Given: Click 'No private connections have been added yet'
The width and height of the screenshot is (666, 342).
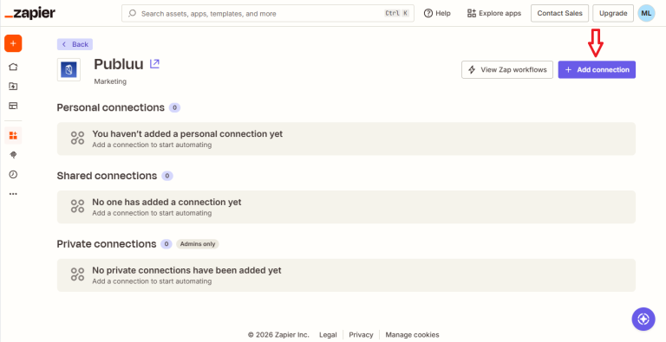Looking at the screenshot, I should [186, 270].
